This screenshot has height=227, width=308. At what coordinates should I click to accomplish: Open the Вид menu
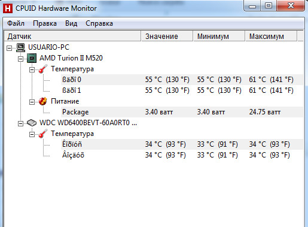pyautogui.click(x=71, y=23)
